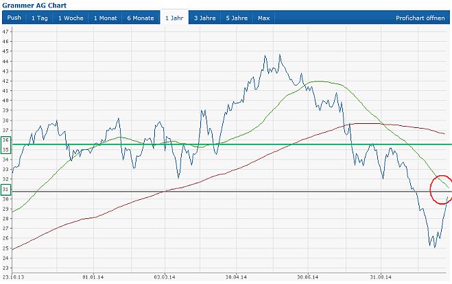Switch to the Push tab

tap(14, 17)
